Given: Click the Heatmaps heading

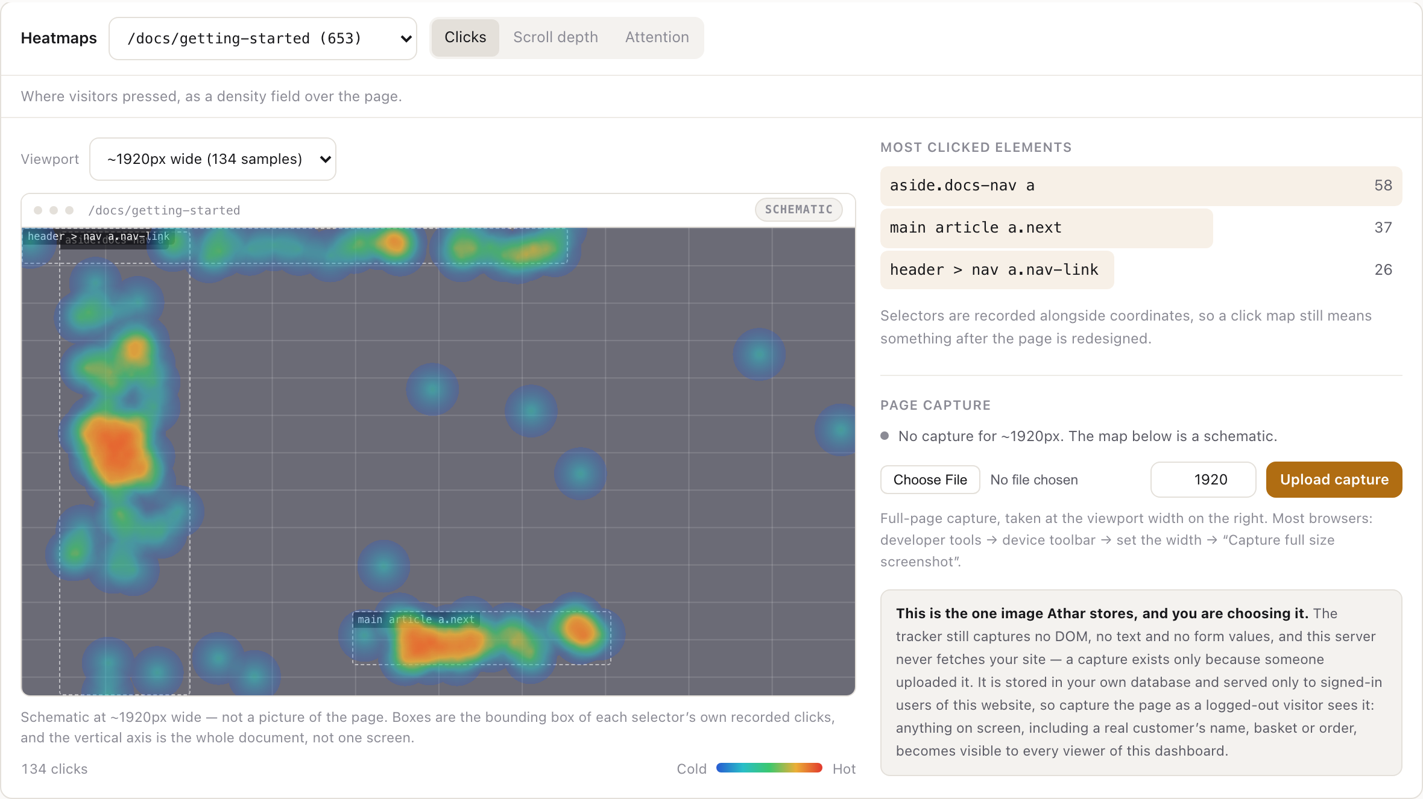Looking at the screenshot, I should [58, 38].
